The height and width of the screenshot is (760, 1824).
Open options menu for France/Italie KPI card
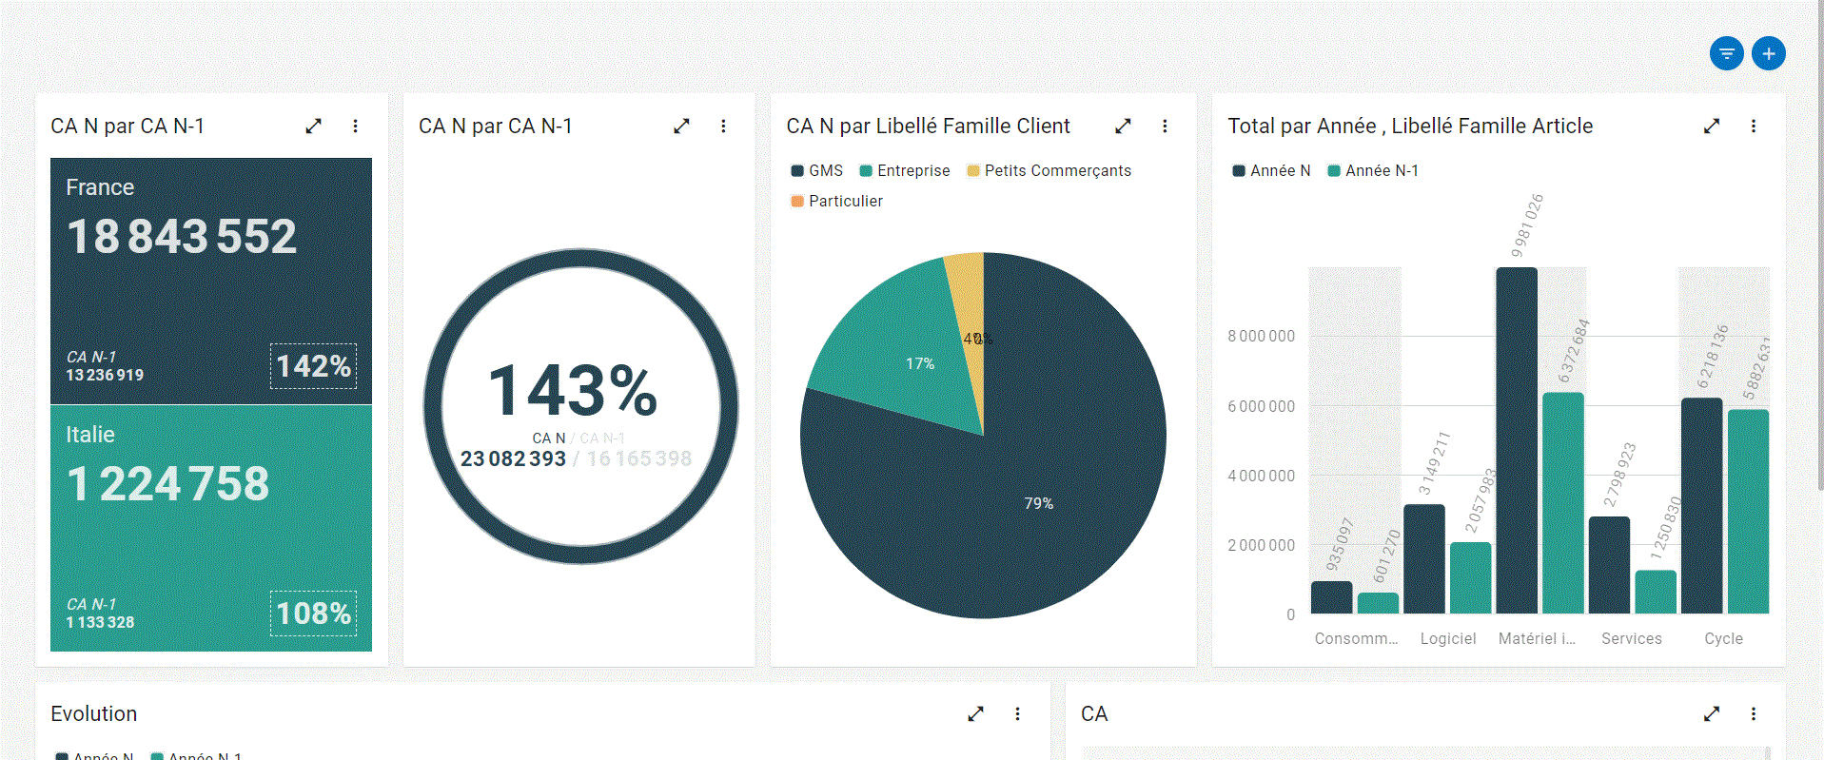pos(355,126)
